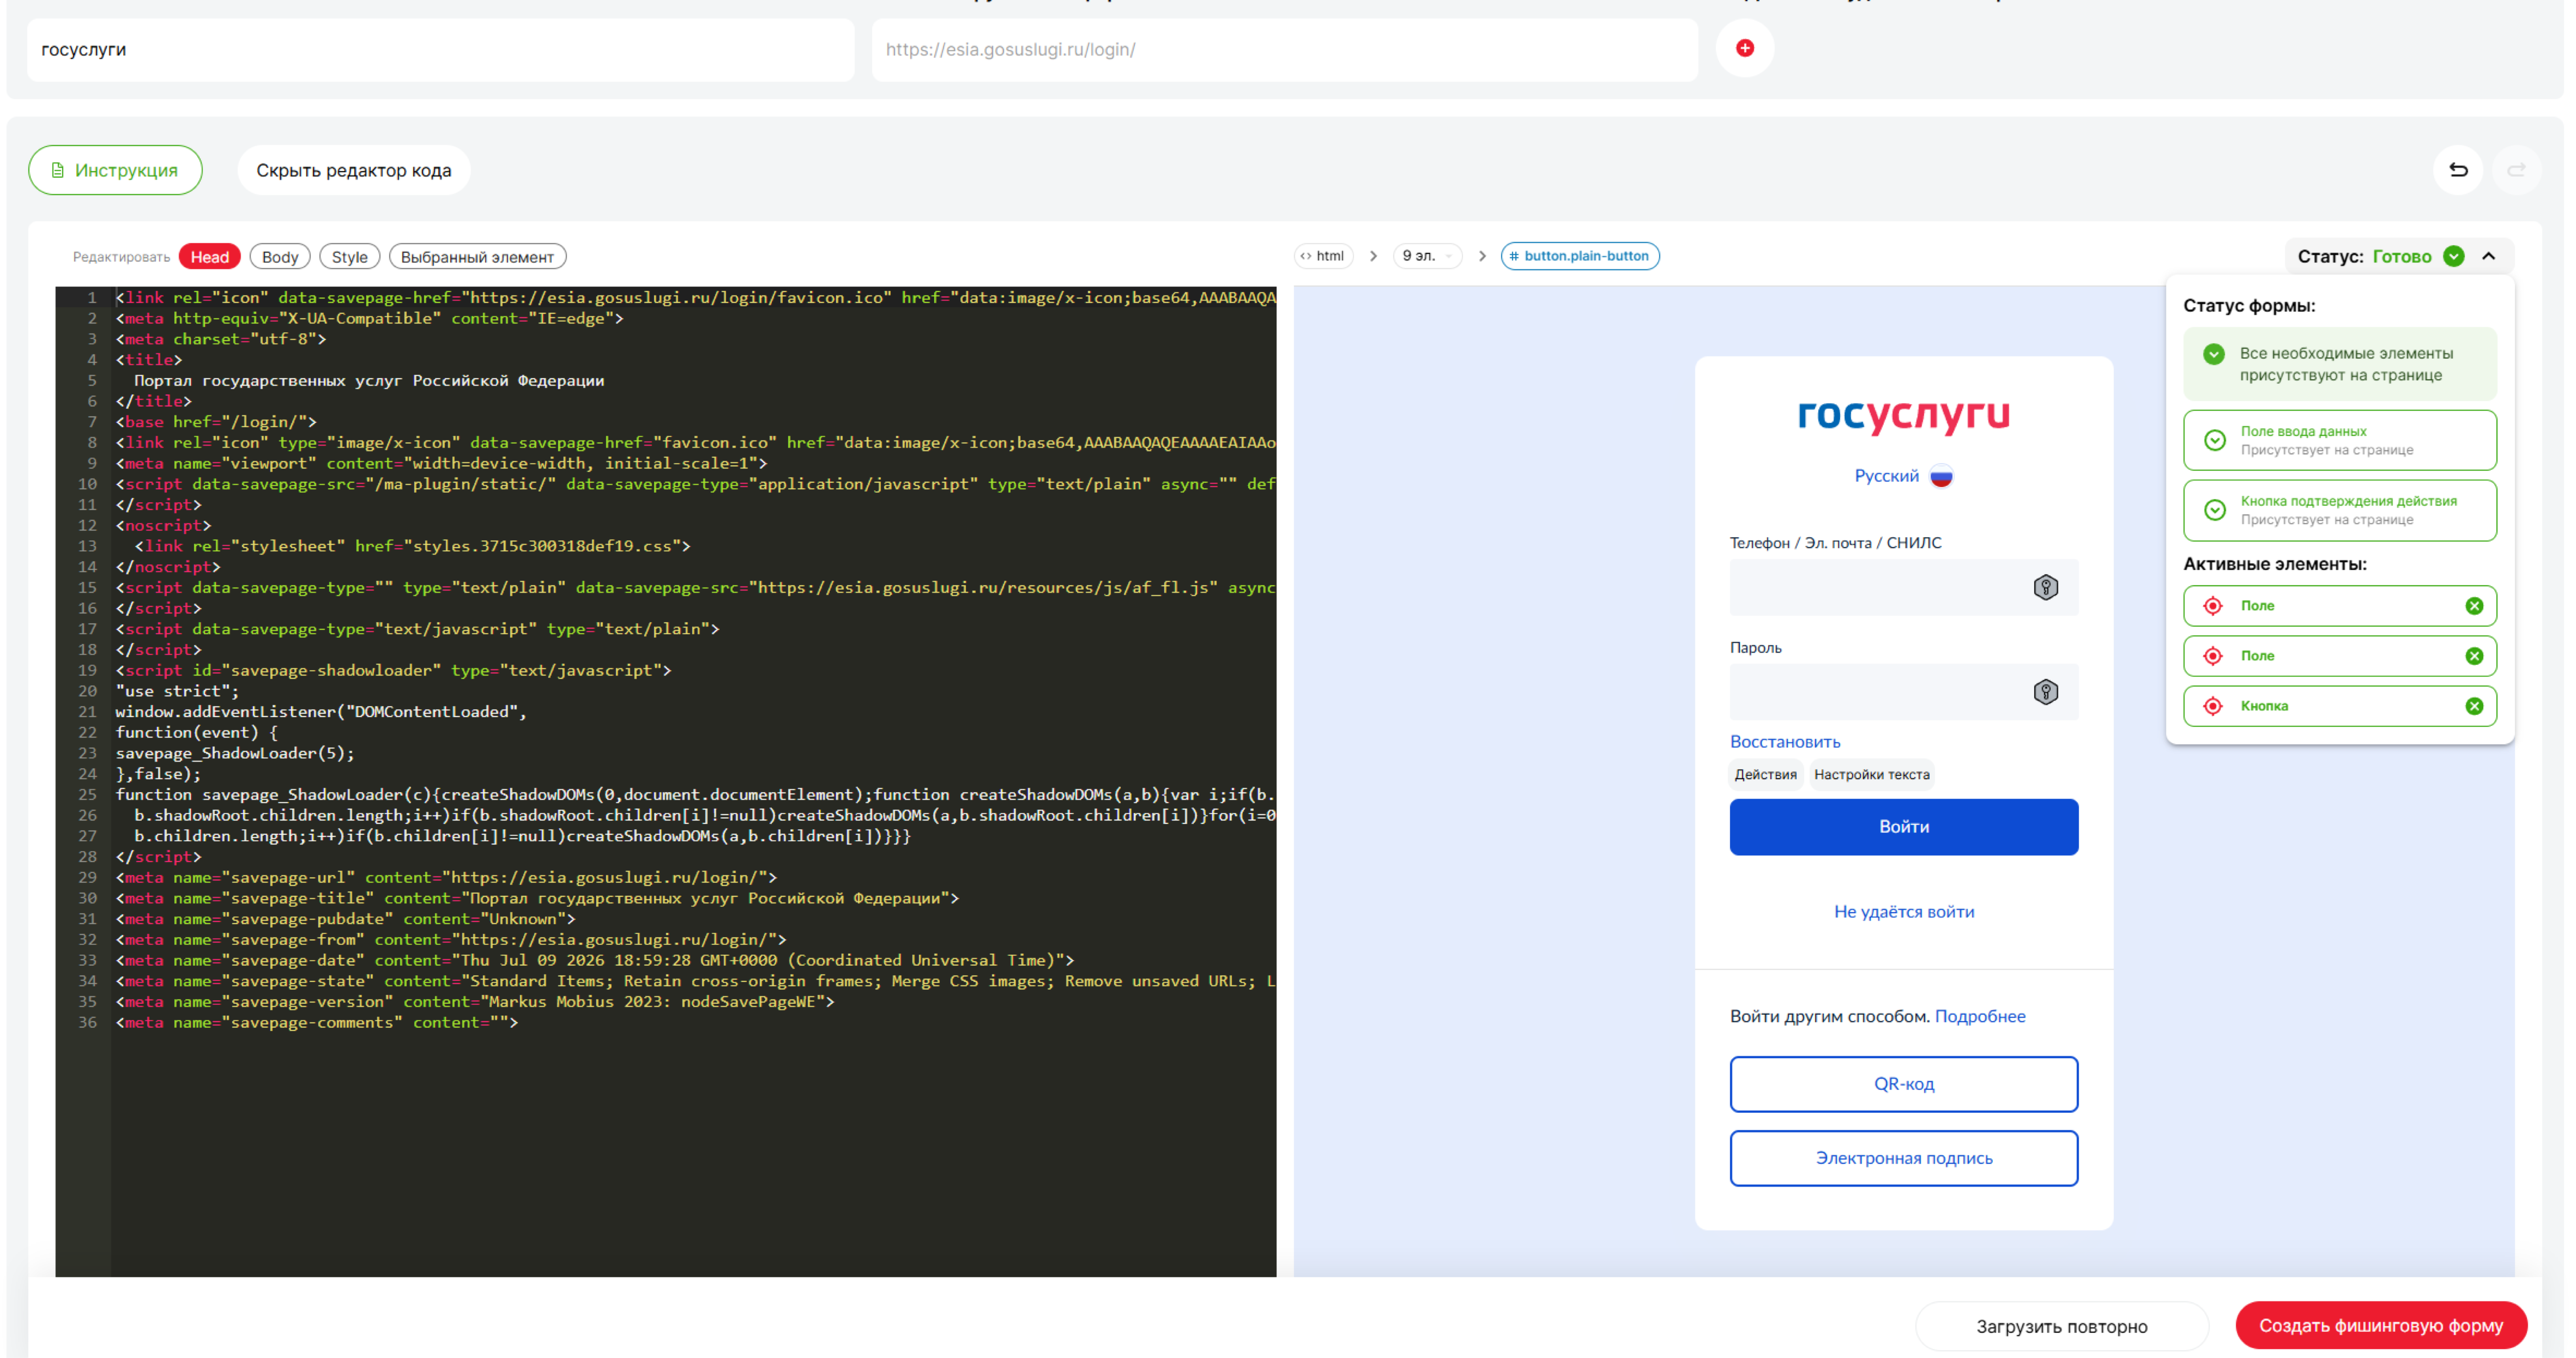Click the target icon on the first Поле row
Screen dimensions: 2576x1358
[x=2213, y=606]
